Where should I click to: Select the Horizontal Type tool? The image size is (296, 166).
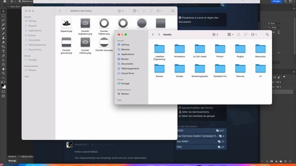coord(3,51)
